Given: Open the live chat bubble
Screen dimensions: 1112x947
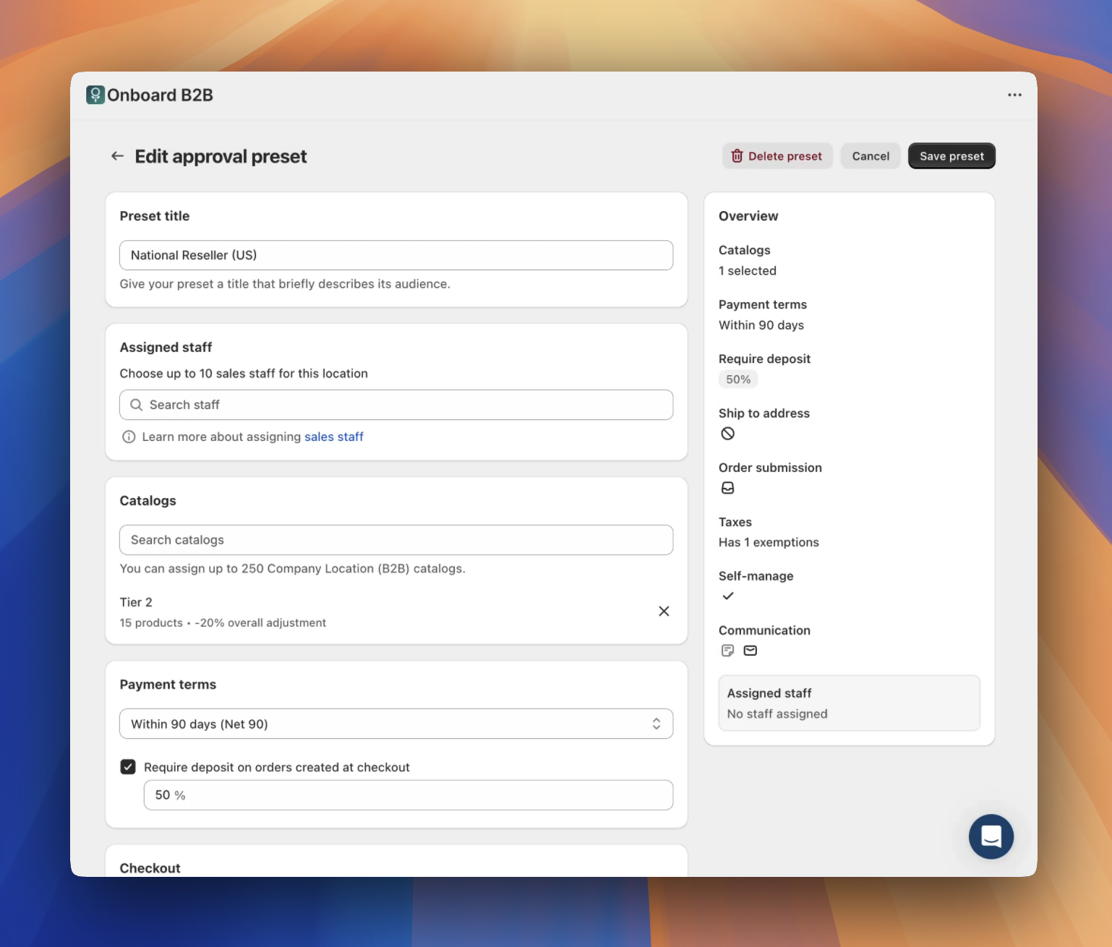Looking at the screenshot, I should [991, 836].
